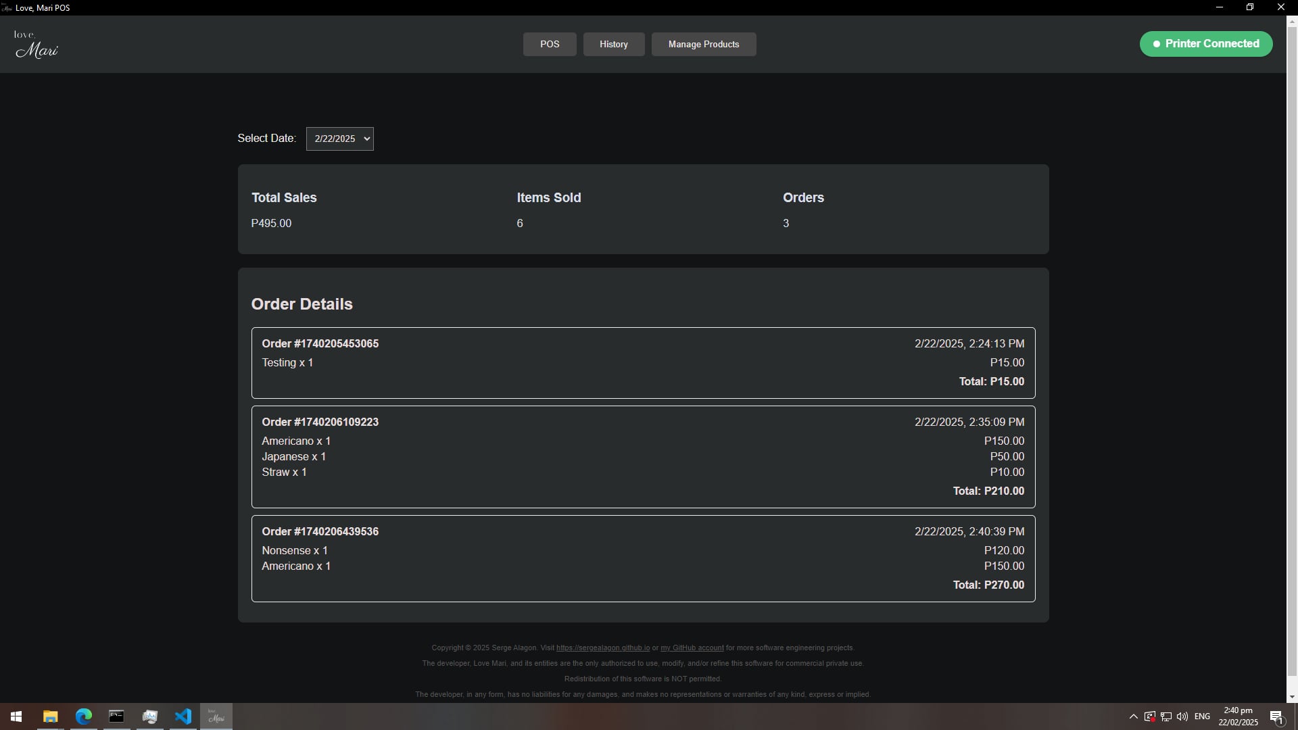Click the love, Mari logo in the header
The height and width of the screenshot is (730, 1298).
[x=37, y=44]
